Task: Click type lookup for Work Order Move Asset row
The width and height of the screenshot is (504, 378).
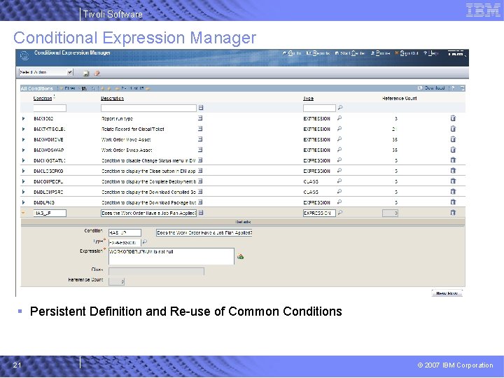Action: [339, 139]
